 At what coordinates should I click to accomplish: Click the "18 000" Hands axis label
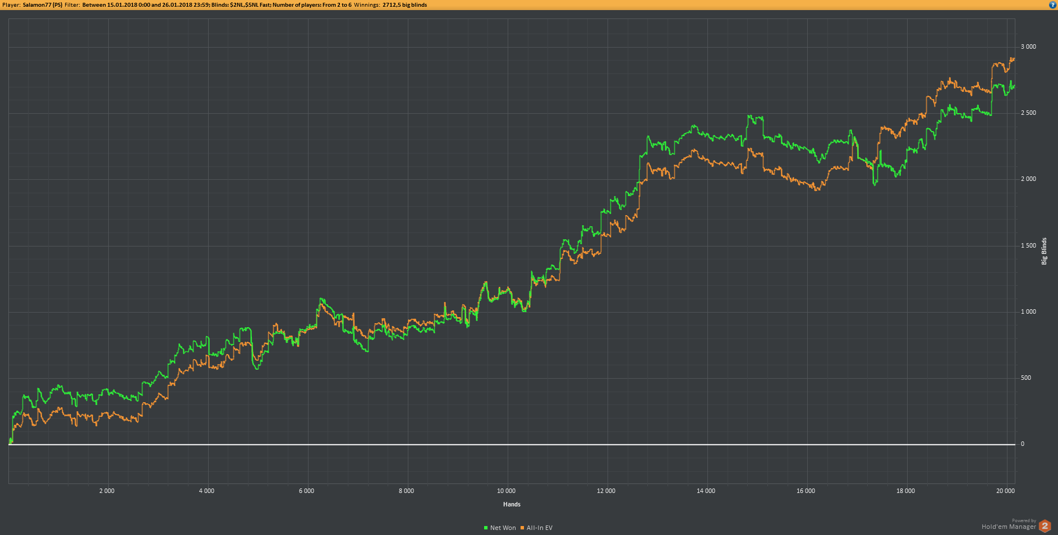point(905,491)
